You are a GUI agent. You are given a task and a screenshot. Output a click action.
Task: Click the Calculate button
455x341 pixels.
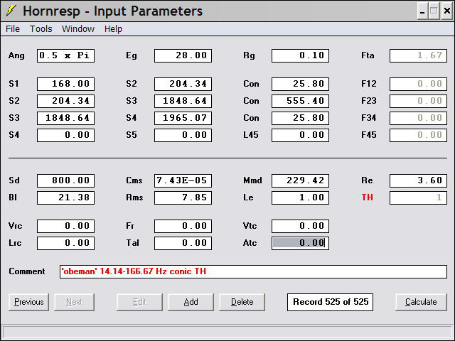[x=421, y=302]
